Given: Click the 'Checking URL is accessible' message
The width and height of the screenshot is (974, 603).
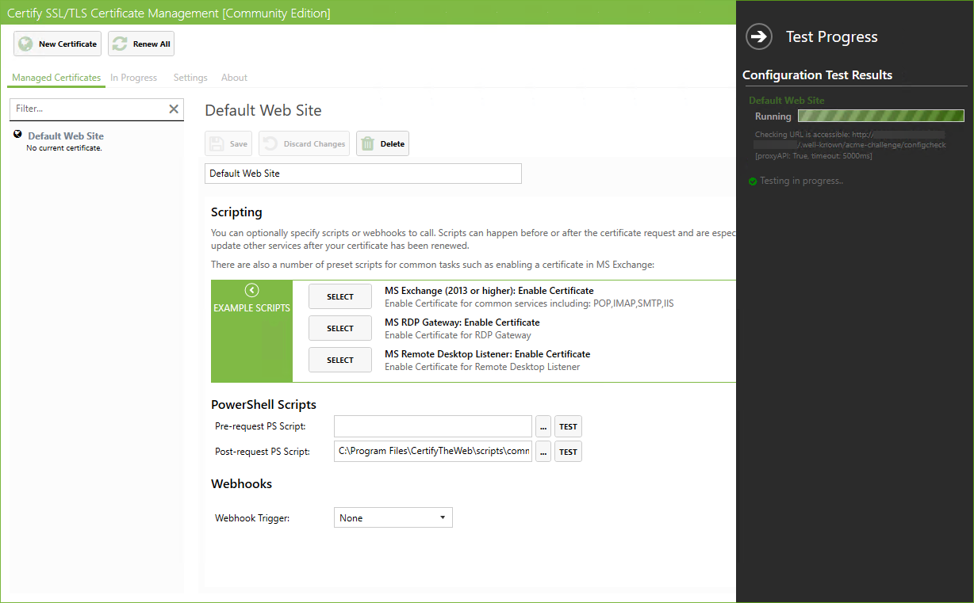Looking at the screenshot, I should 850,145.
